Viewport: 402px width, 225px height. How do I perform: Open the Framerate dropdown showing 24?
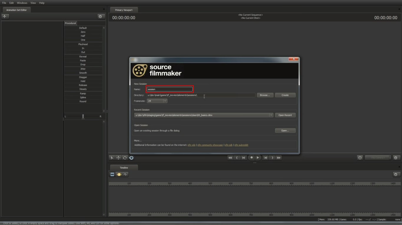pyautogui.click(x=165, y=101)
